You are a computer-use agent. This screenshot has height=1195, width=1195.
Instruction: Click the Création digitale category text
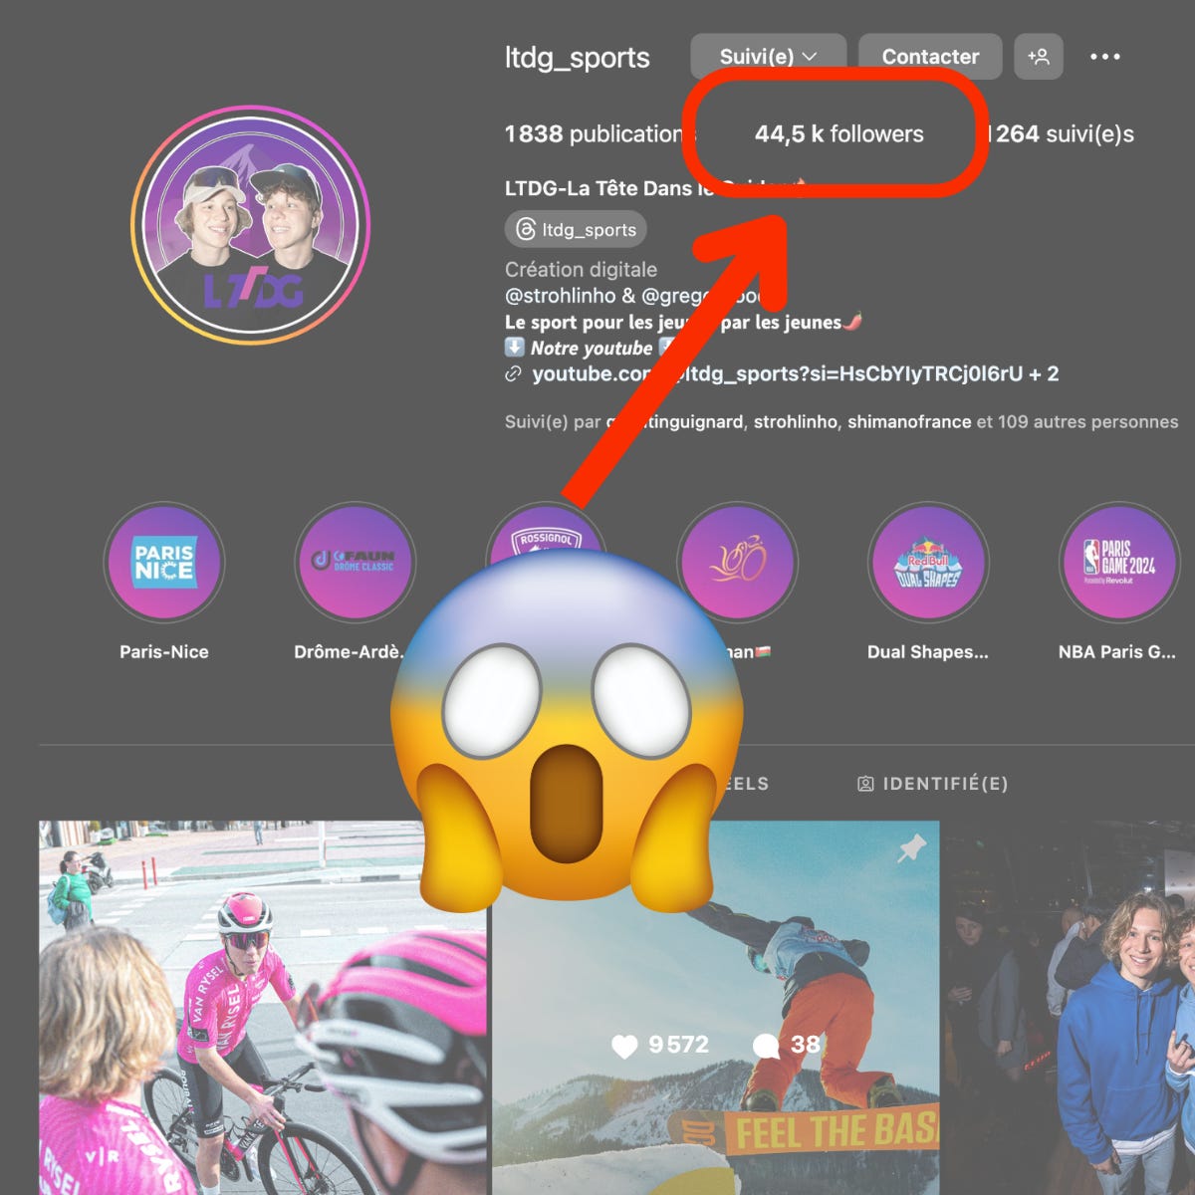point(581,270)
